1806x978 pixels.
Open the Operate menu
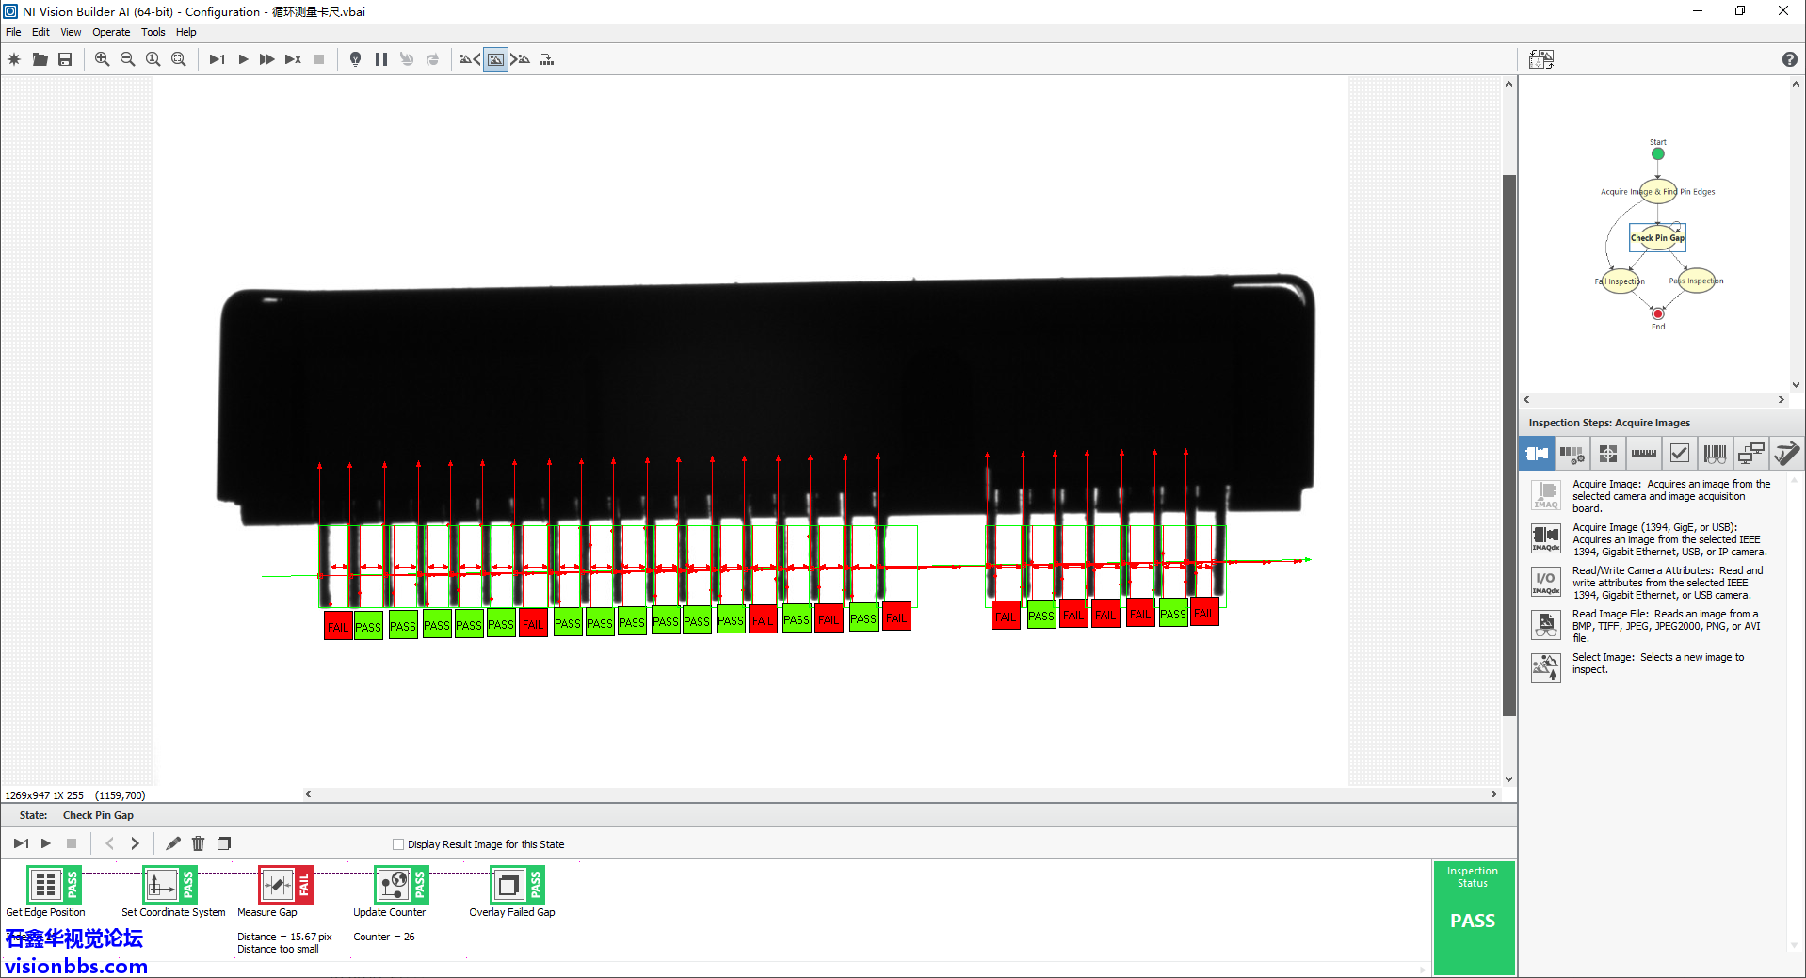click(111, 32)
